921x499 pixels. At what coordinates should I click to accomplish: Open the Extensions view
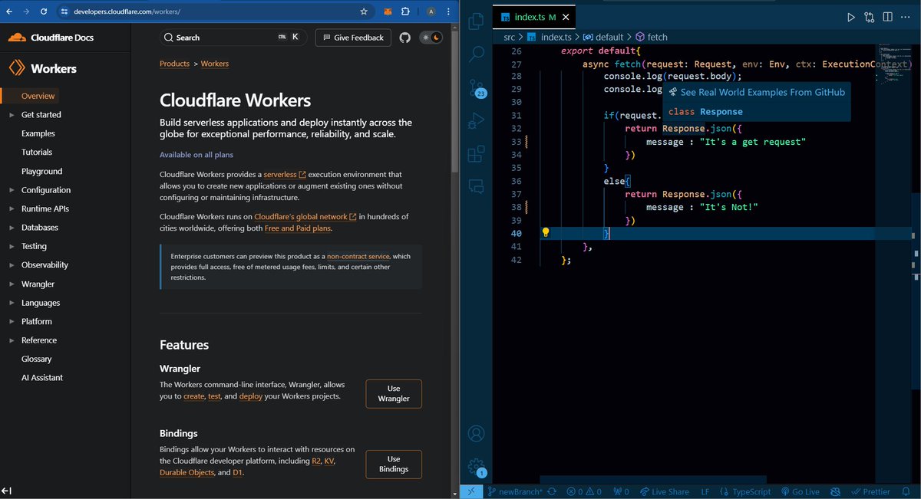tap(476, 153)
